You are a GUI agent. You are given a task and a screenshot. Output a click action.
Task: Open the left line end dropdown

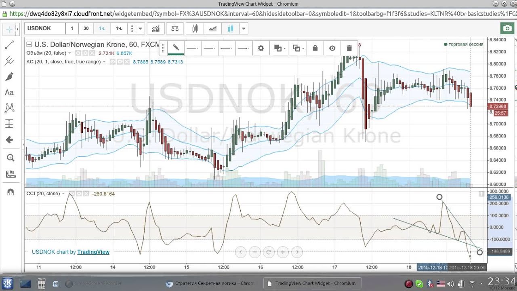227,48
